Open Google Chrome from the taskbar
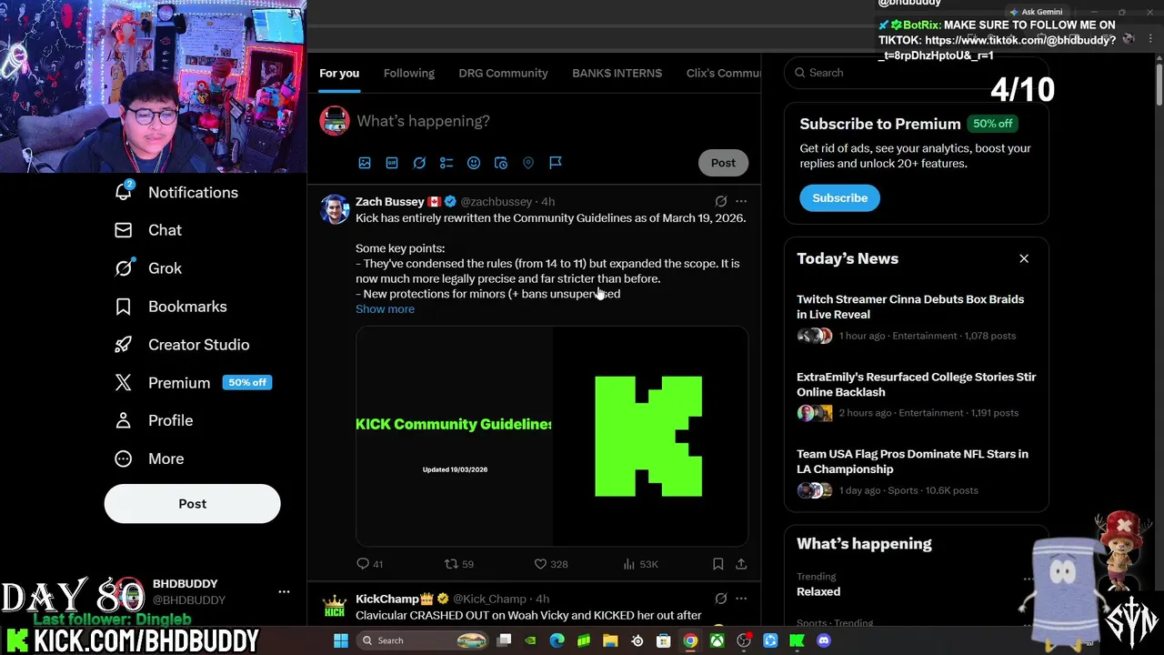Image resolution: width=1164 pixels, height=655 pixels. [x=690, y=640]
